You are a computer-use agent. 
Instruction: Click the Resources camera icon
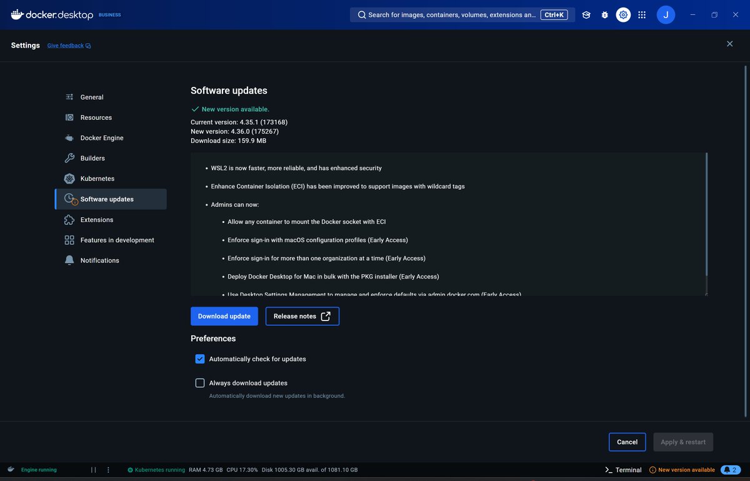(x=69, y=117)
